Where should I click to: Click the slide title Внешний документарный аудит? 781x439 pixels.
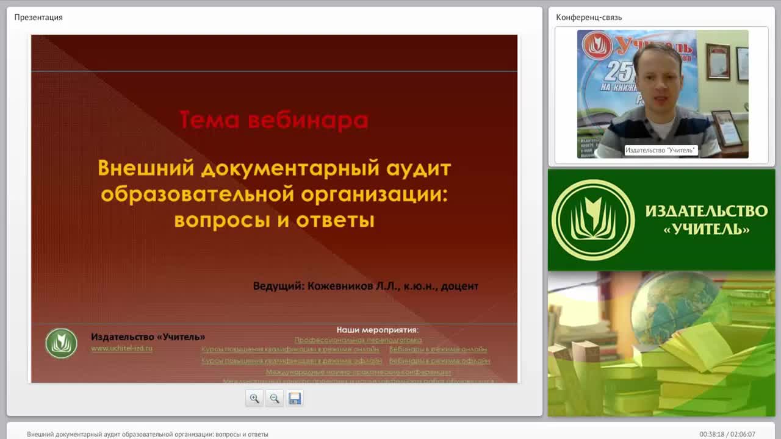coord(275,193)
